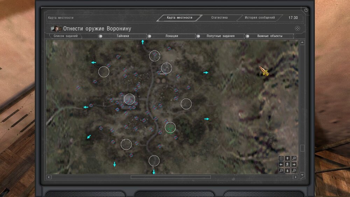Viewport: 350px width, 197px height.
Task: Click the cyan up-arrow level exit marker
Action: tap(143, 42)
